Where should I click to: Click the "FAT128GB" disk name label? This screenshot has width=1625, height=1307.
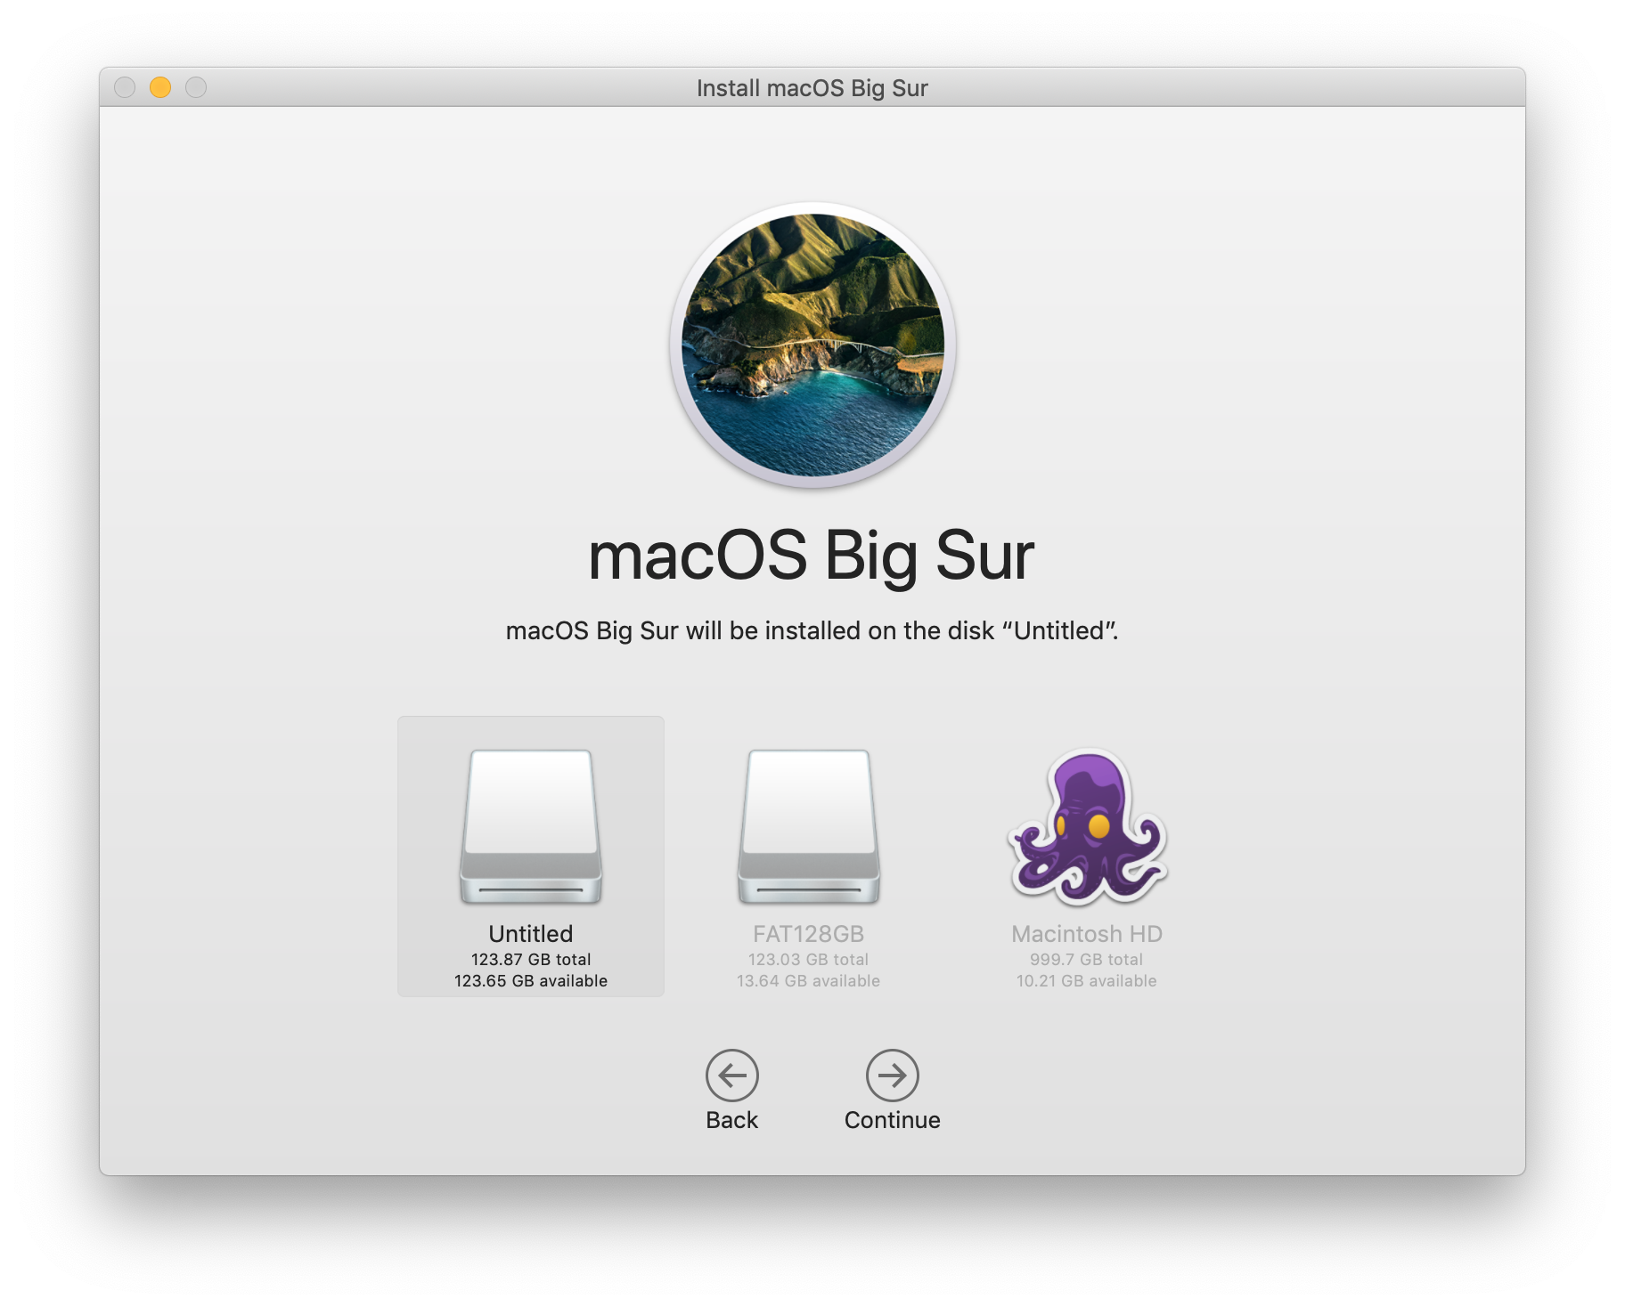[x=808, y=934]
